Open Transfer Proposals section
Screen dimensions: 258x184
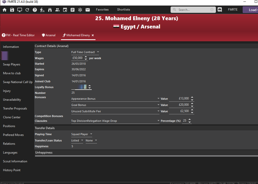15,108
